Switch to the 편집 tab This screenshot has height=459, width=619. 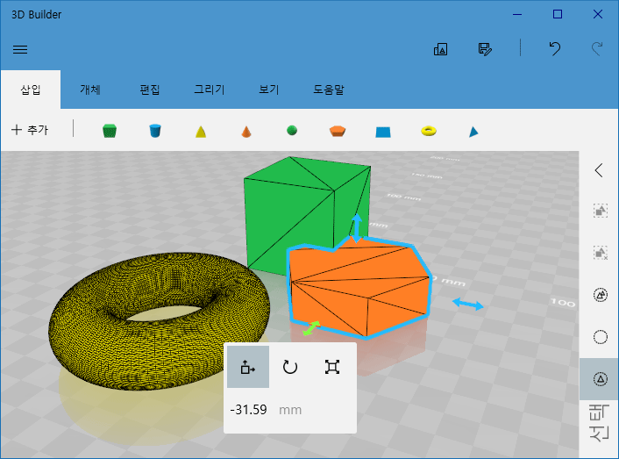click(150, 90)
